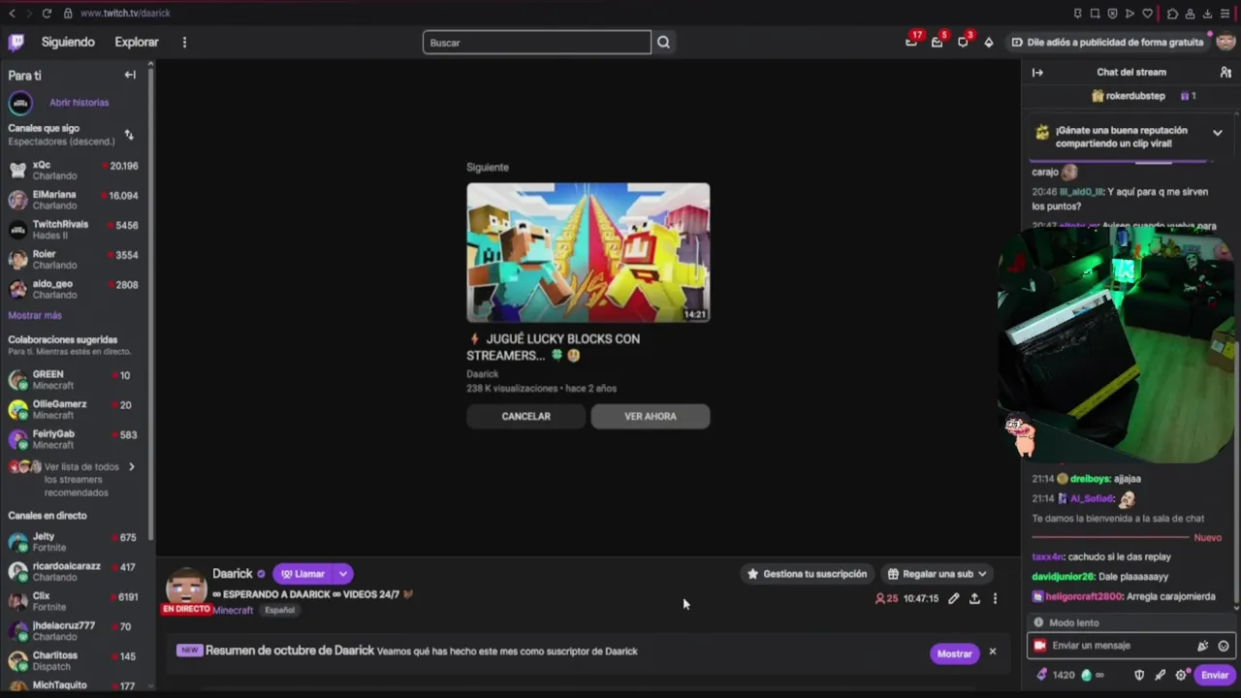Viewport: 1241px width, 698px height.
Task: Expand recommended streamers list arrow
Action: tap(132, 467)
